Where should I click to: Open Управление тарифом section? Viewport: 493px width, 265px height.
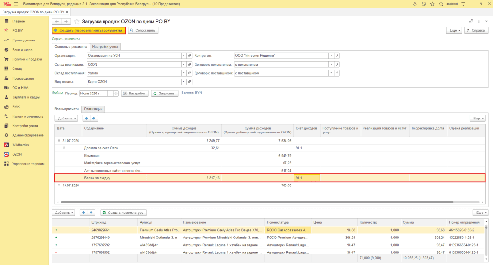[x=28, y=164]
